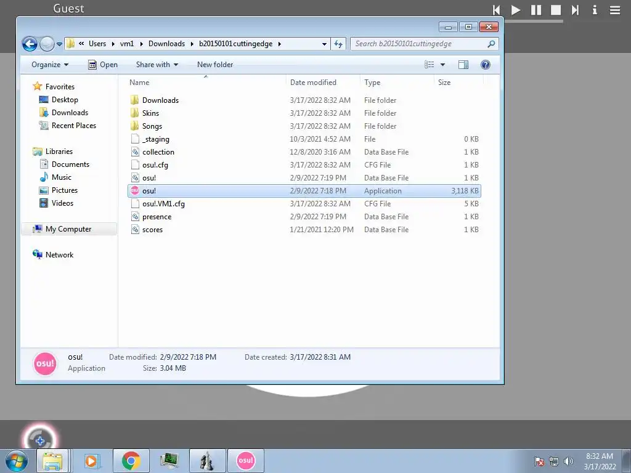Click the blue Help icon
The image size is (631, 473).
[x=486, y=65]
